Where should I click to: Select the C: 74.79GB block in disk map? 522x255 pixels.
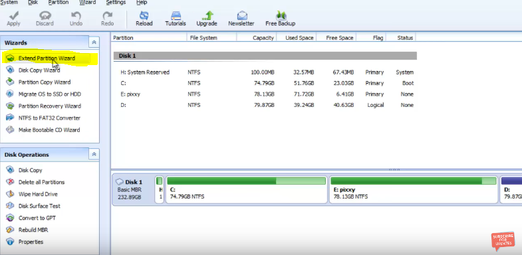(246, 189)
